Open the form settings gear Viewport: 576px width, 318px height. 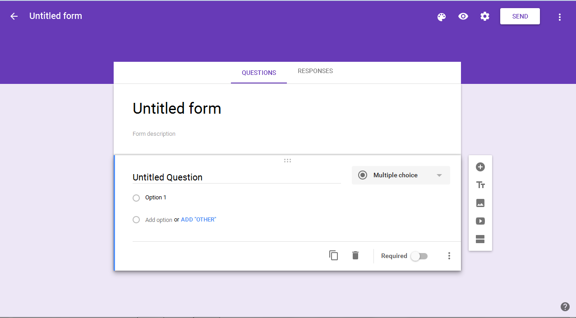click(x=484, y=17)
